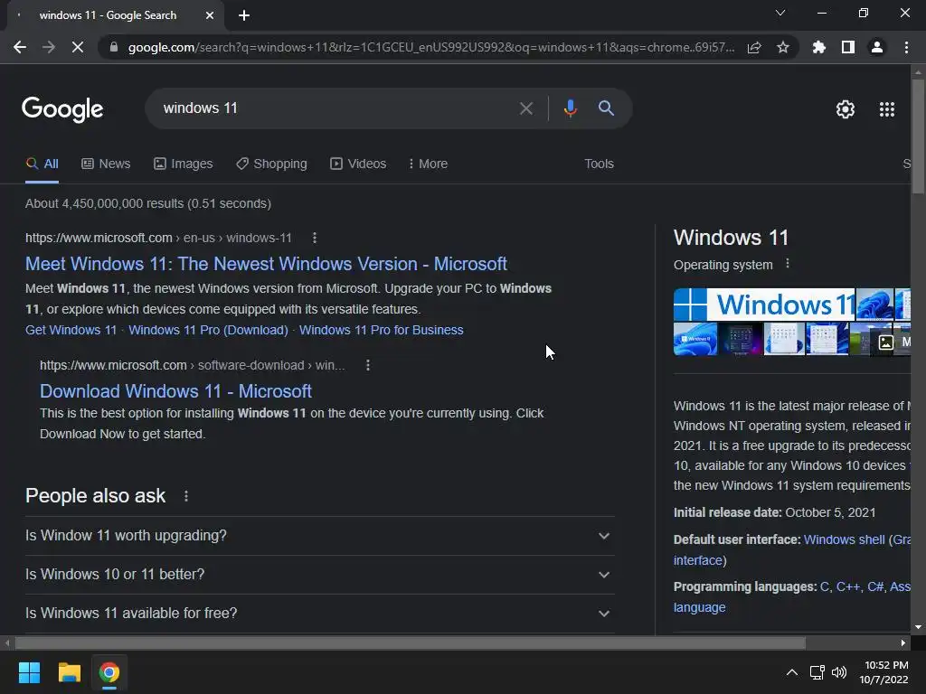
Task: Click into the windows 11 search field
Action: [x=331, y=108]
